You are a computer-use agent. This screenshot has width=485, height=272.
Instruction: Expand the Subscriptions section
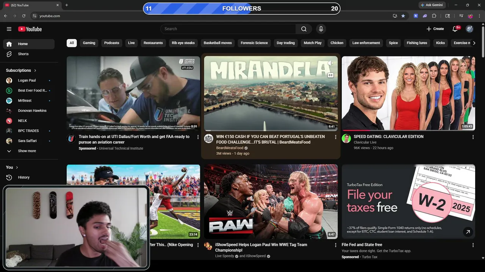(21, 70)
